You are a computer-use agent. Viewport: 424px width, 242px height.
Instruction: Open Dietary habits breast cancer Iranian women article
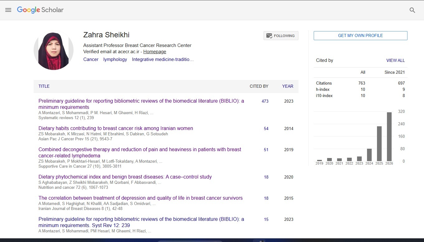click(116, 128)
